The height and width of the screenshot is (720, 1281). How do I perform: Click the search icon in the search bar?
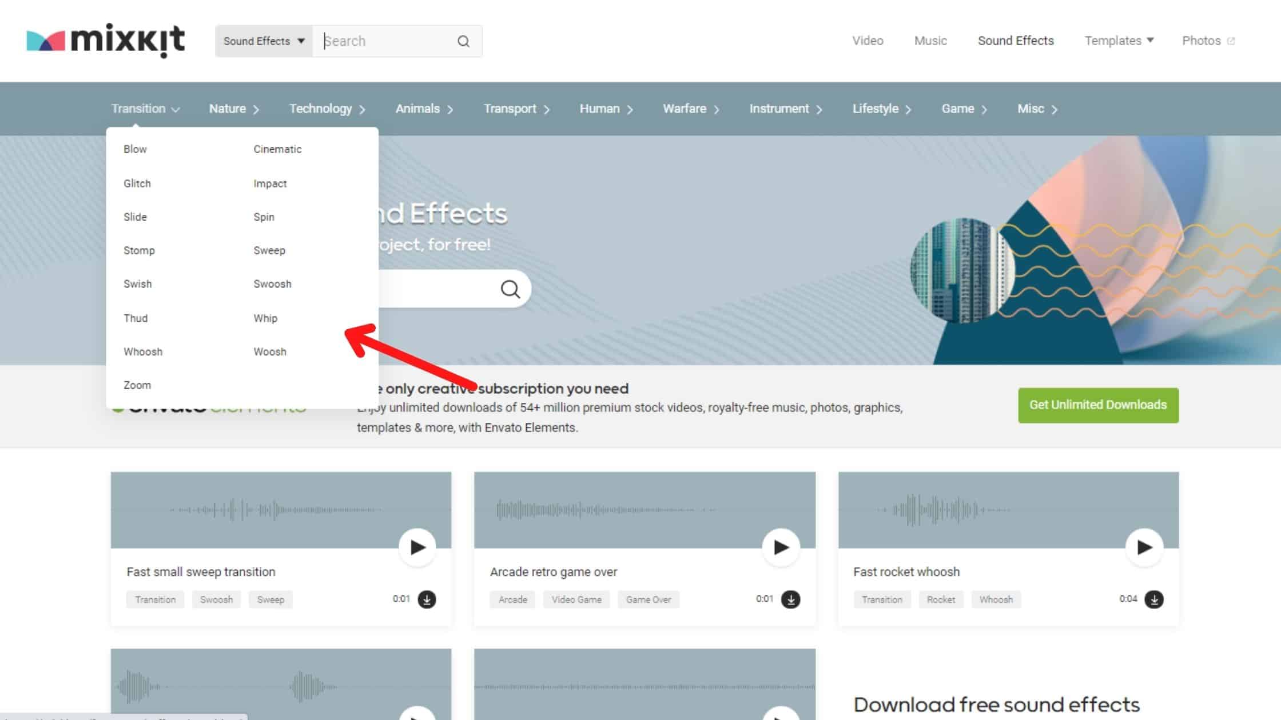[464, 41]
